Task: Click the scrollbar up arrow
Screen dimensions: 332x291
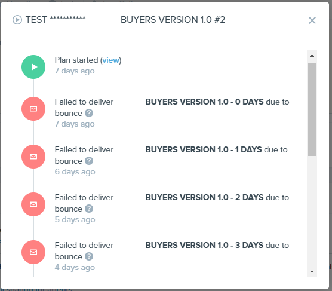Action: click(x=312, y=56)
